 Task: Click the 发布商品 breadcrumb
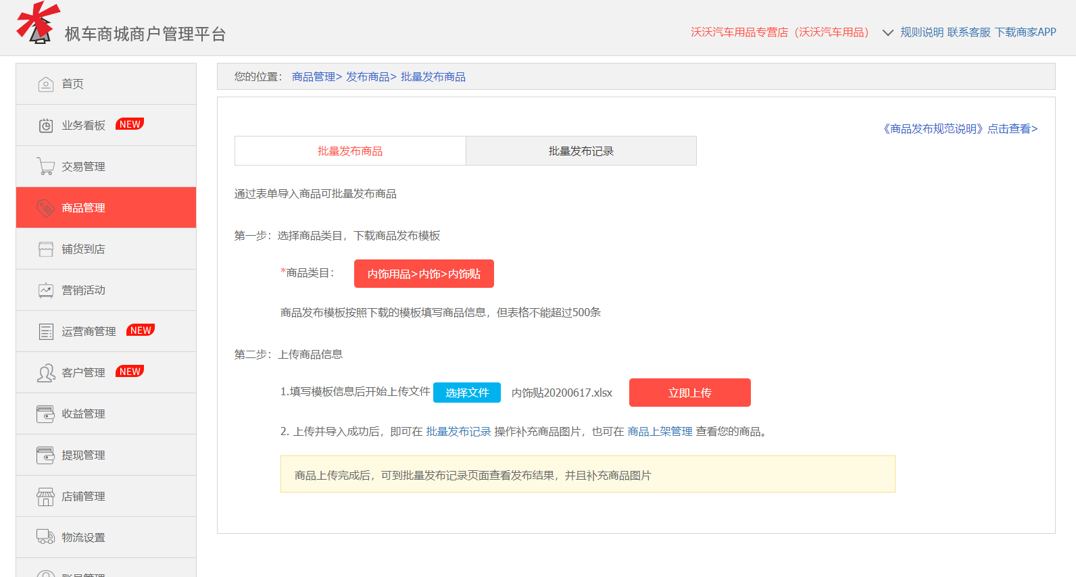pos(368,77)
